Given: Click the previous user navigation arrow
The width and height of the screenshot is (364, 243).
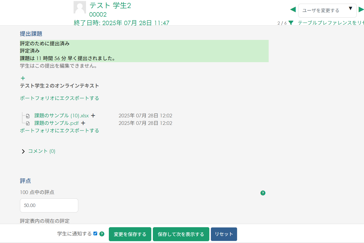Looking at the screenshot, I should pos(293,9).
